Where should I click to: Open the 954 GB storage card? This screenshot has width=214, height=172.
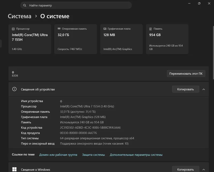(167, 39)
